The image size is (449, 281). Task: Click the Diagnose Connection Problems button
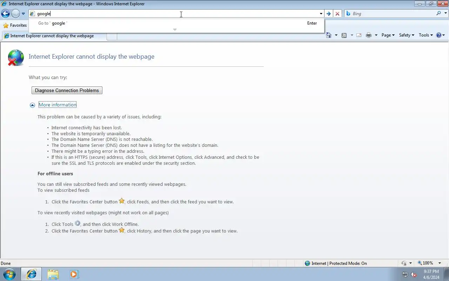67,90
